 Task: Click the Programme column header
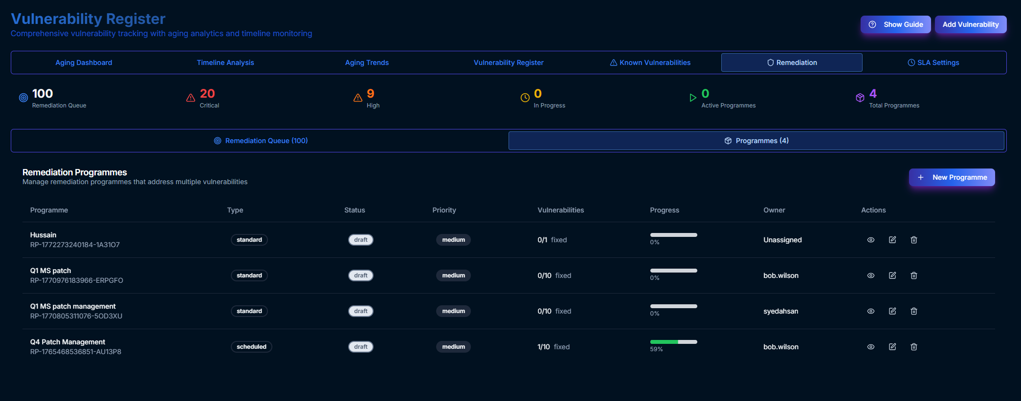(x=49, y=210)
